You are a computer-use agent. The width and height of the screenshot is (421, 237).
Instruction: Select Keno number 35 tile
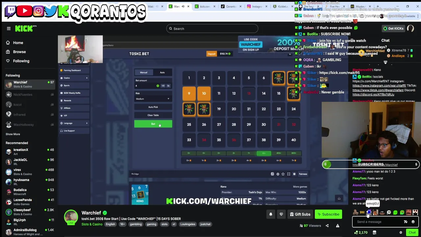tap(219, 140)
